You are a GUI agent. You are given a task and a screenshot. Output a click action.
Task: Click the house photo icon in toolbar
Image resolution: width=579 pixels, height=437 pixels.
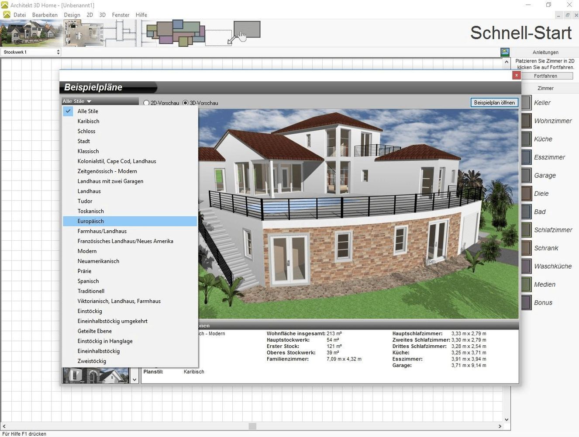point(31,33)
